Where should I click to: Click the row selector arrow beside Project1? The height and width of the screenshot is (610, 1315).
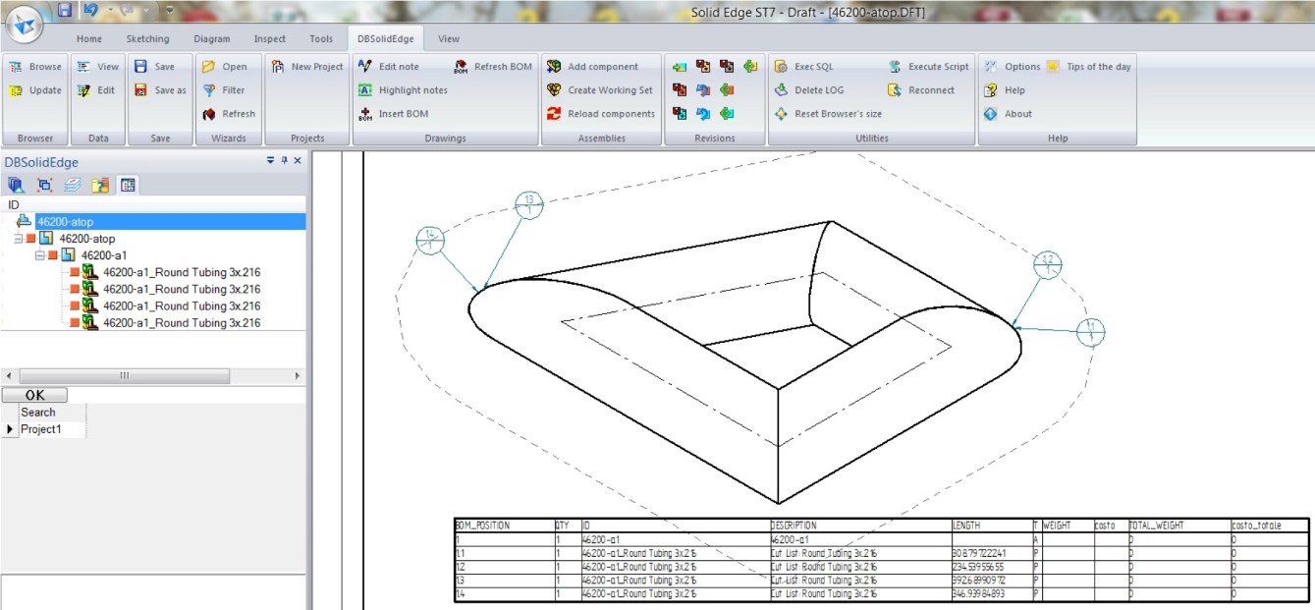pos(11,429)
